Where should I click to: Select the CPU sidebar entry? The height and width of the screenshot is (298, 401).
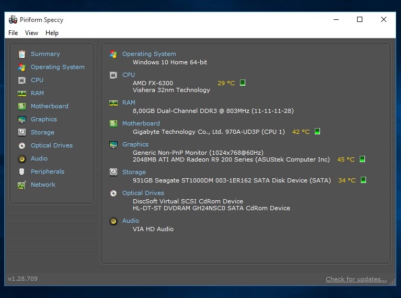pyautogui.click(x=37, y=80)
